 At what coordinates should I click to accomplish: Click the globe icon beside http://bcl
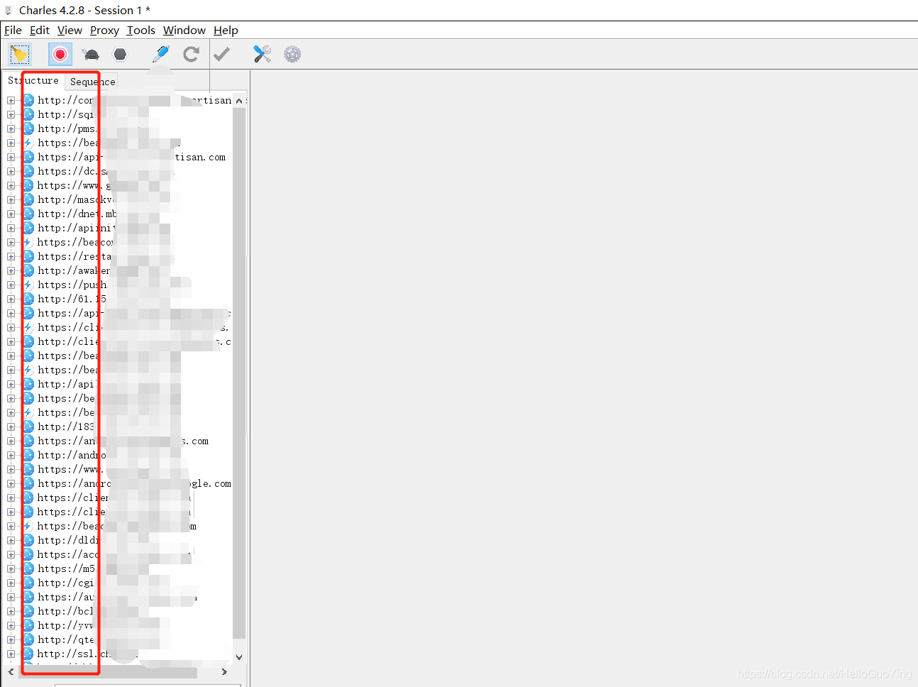(x=28, y=611)
